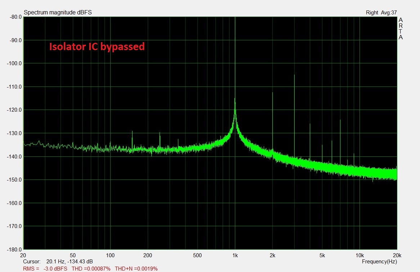
Task: Click the -140.0 y-axis label
Action: pos(14,156)
